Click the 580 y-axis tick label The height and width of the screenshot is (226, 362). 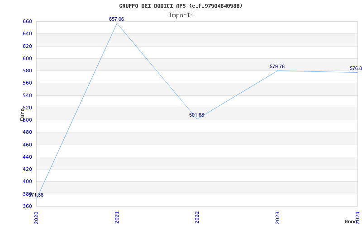pos(28,71)
